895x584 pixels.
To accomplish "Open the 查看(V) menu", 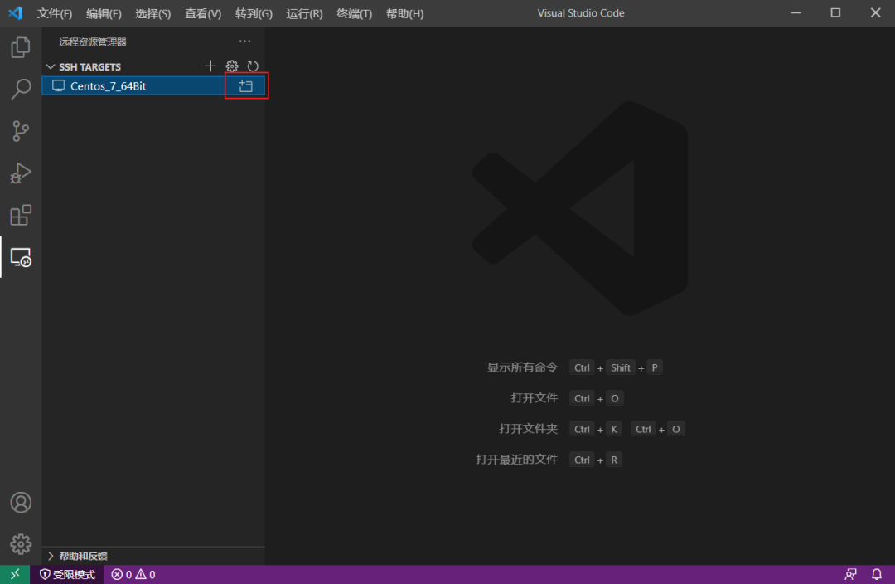I will pyautogui.click(x=203, y=13).
